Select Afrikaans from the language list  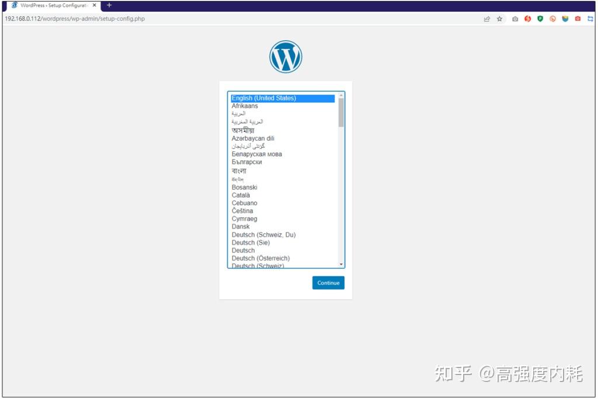[x=283, y=106]
